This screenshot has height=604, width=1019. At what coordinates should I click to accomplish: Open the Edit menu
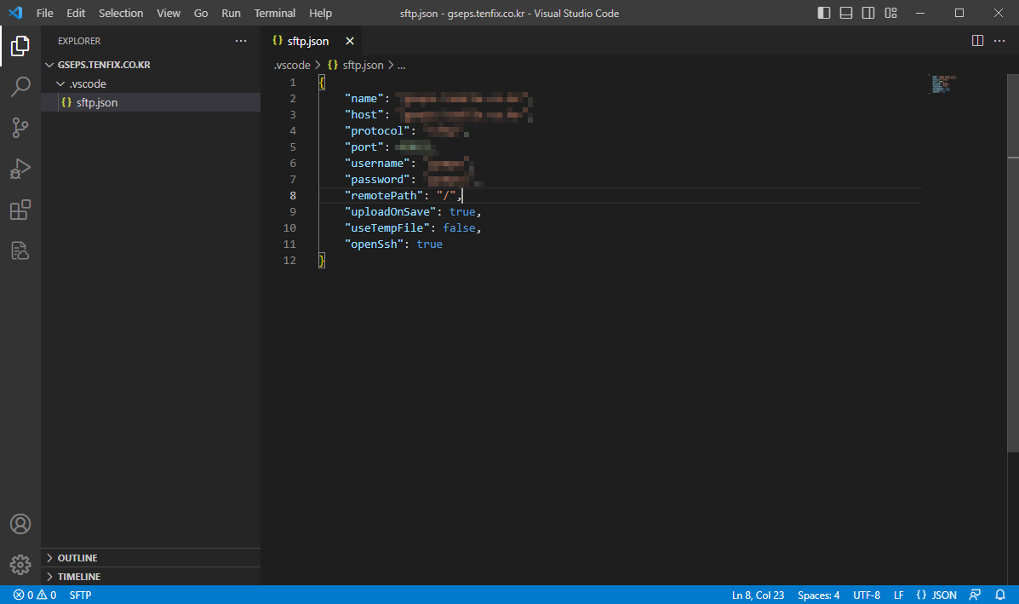(76, 13)
